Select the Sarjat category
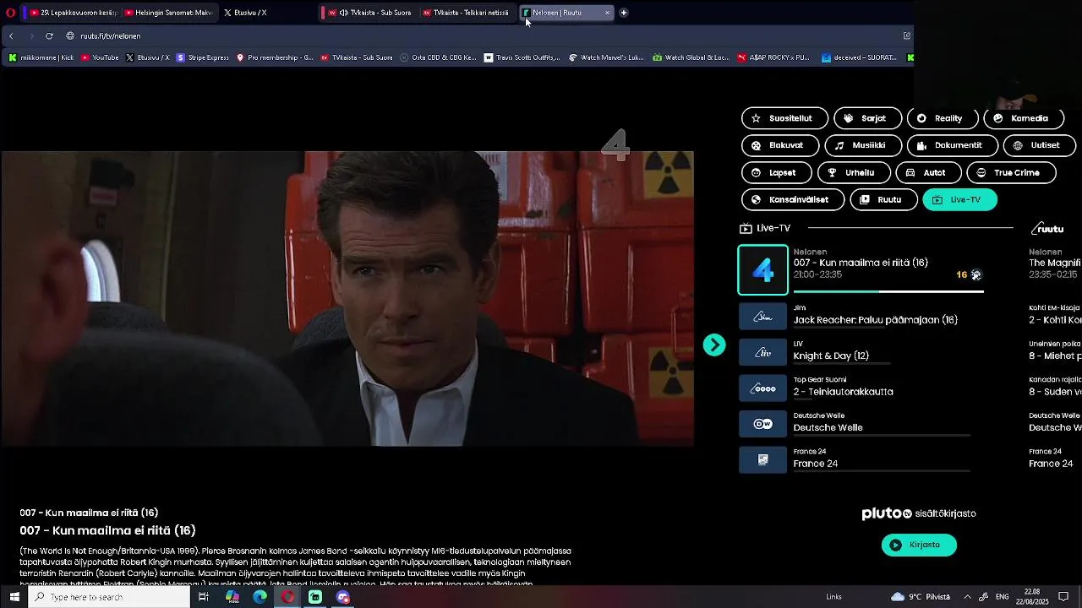This screenshot has width=1082, height=608. point(867,118)
